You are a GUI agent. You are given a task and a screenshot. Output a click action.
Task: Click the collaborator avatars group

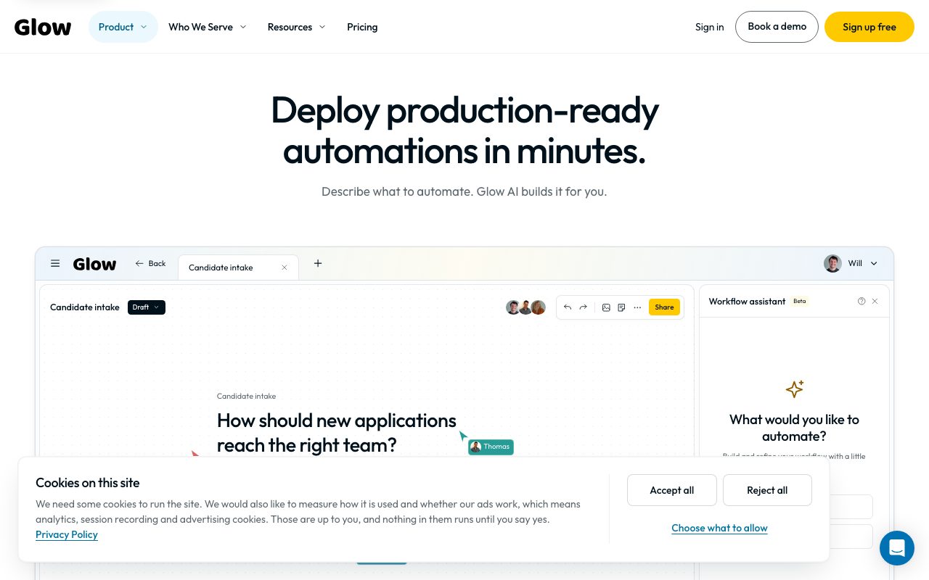pyautogui.click(x=525, y=307)
